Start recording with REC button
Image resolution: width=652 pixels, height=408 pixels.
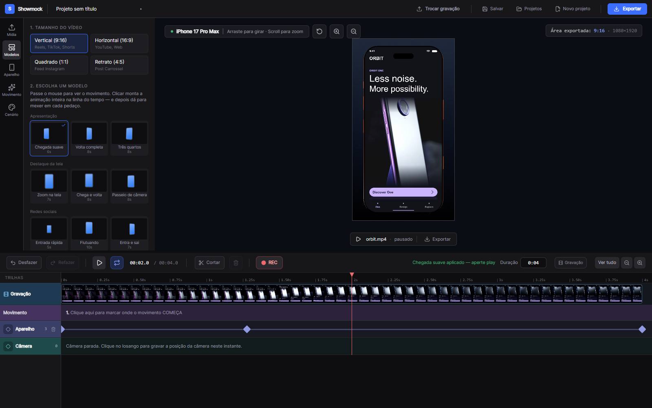click(x=269, y=263)
